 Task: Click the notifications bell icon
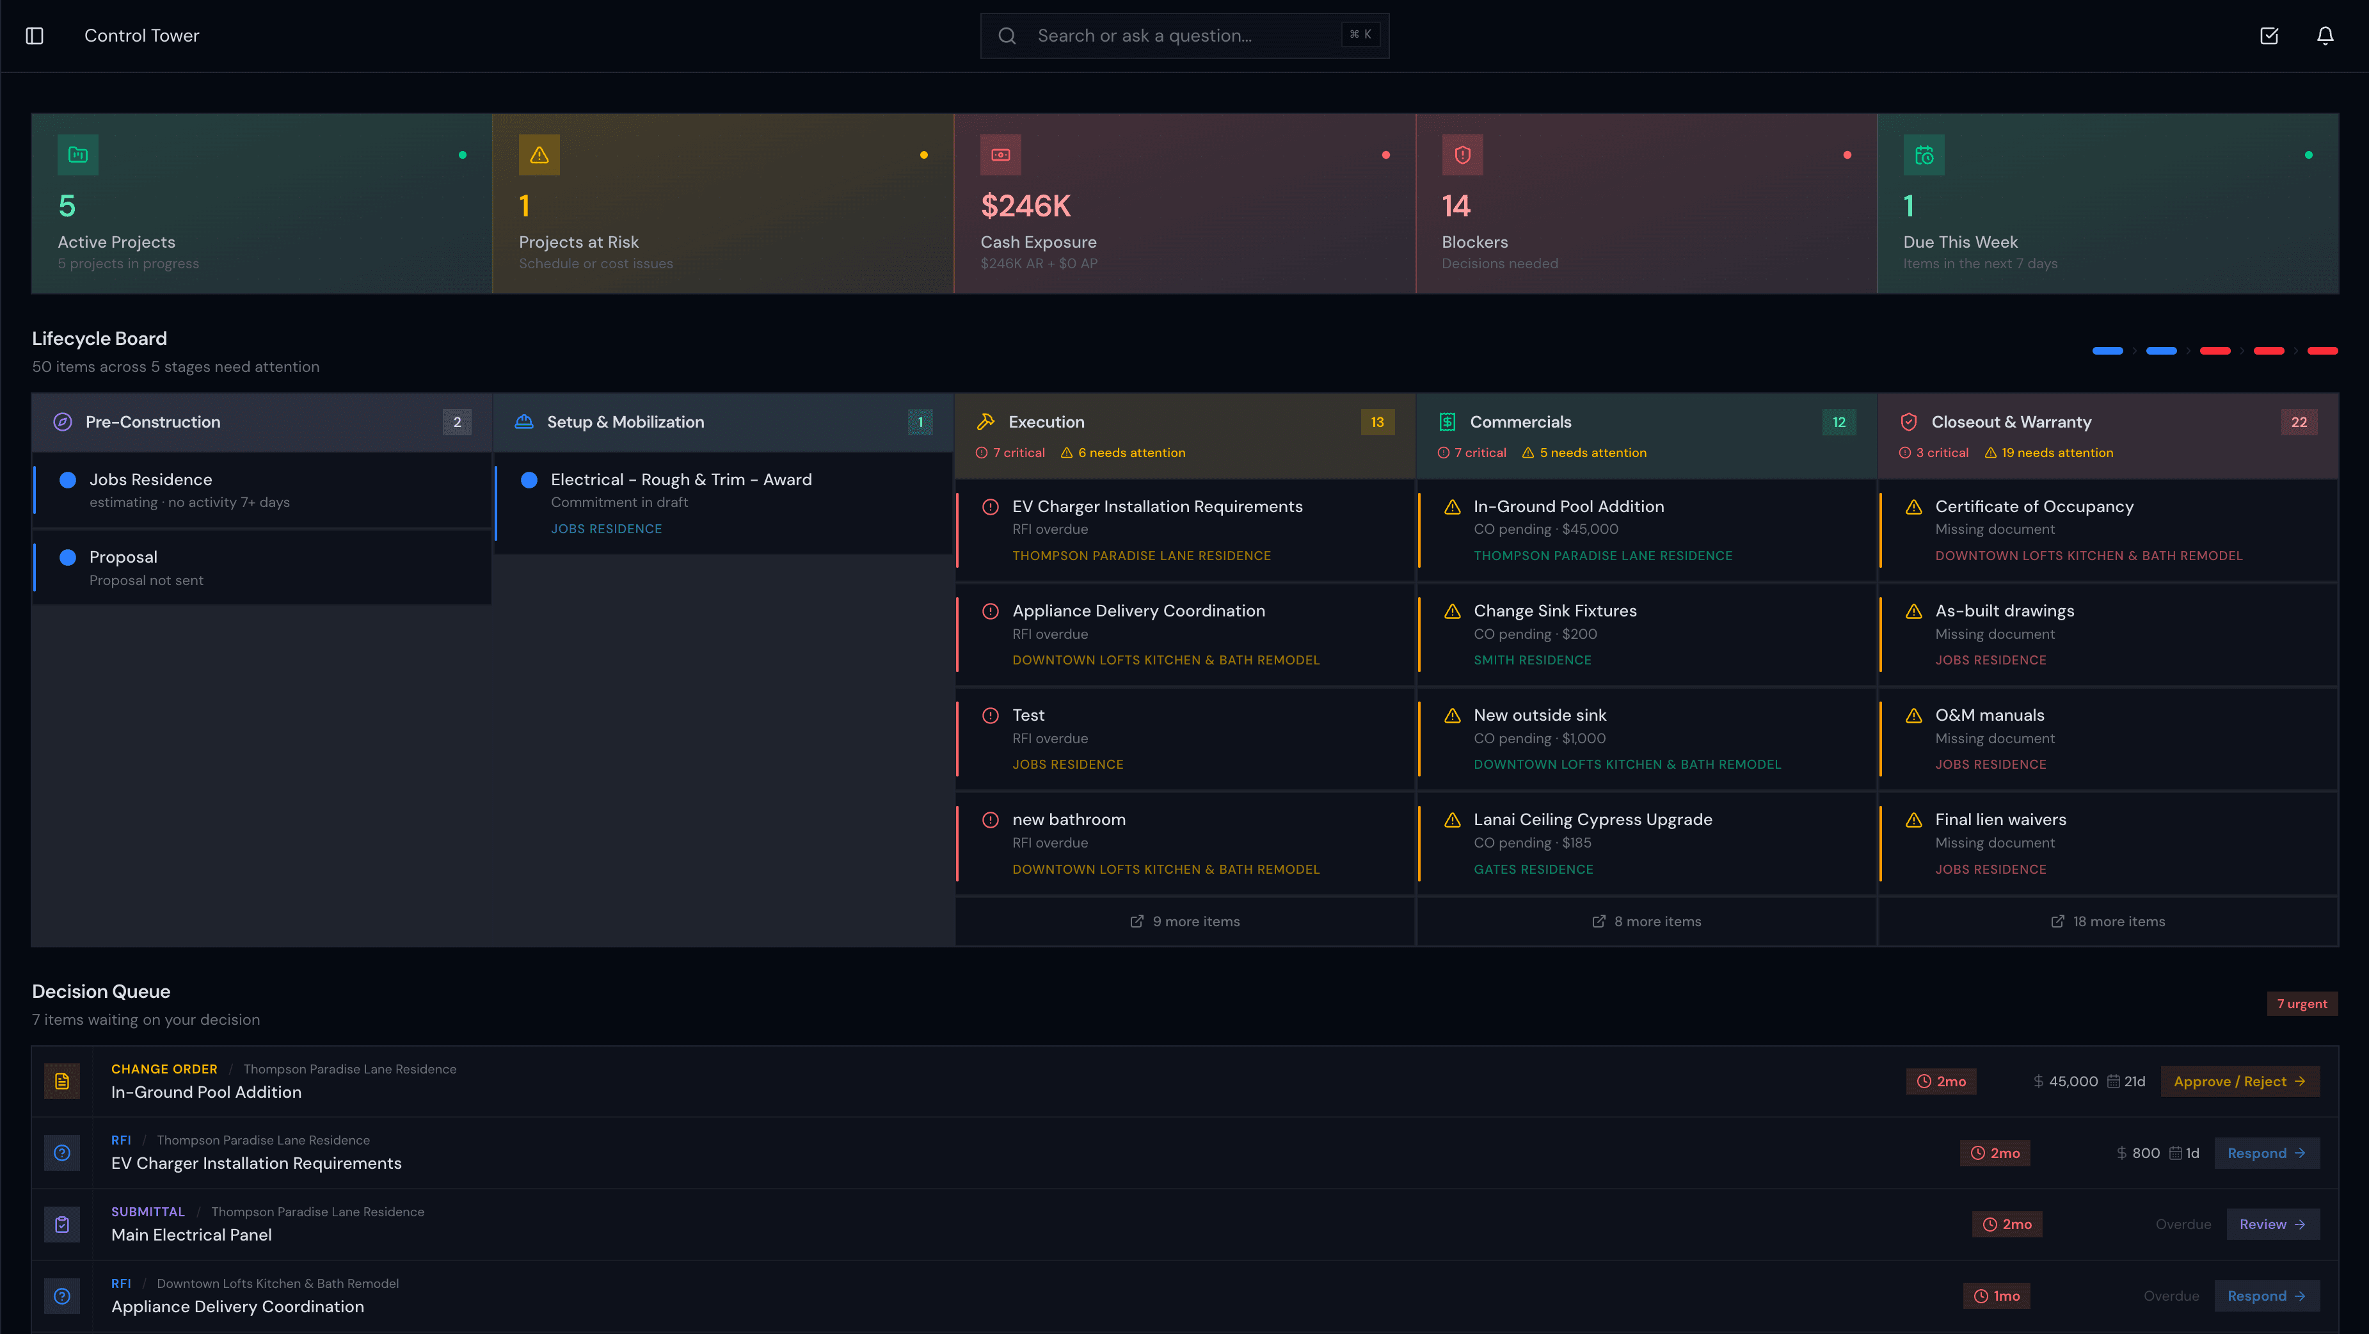coord(2325,35)
